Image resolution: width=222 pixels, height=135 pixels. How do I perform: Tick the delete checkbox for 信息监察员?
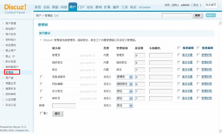click(41, 77)
